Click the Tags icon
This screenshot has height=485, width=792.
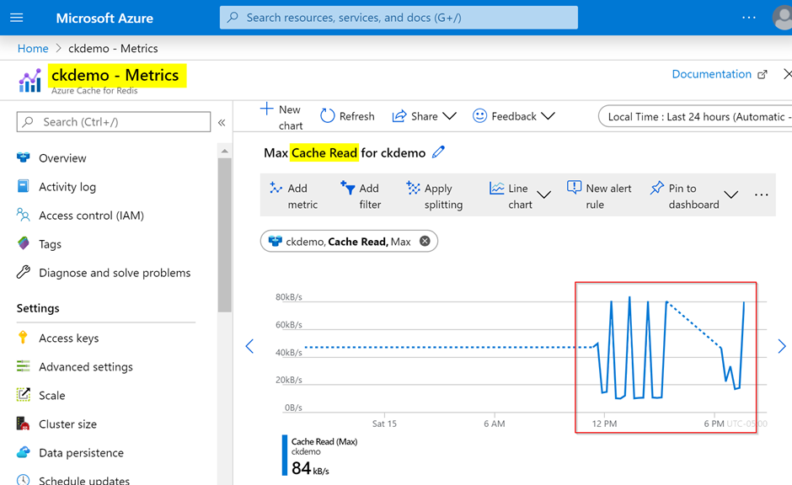click(24, 243)
